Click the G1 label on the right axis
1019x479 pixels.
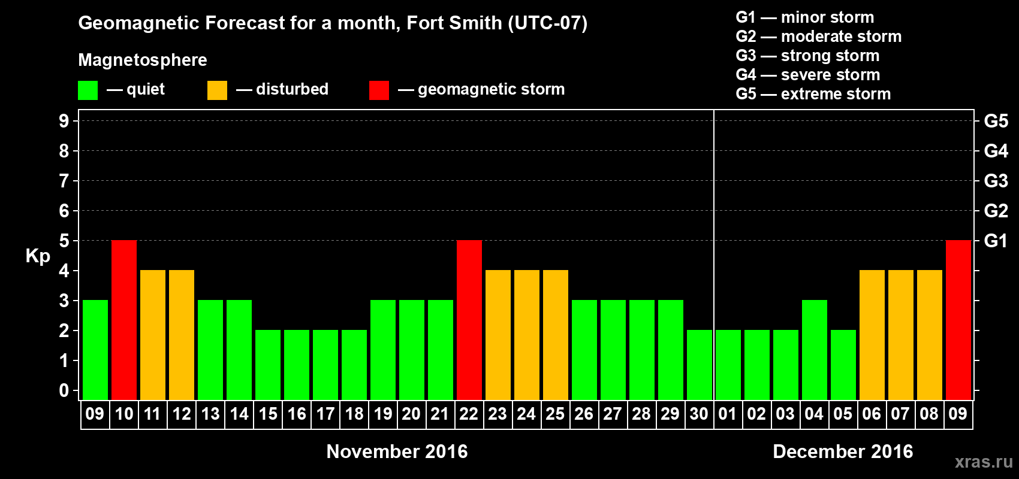(x=996, y=241)
